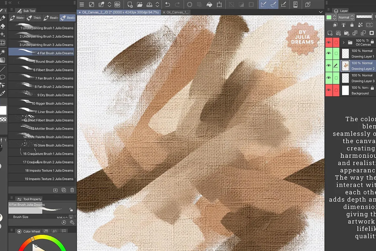Switch to the Thick sub tool group
This screenshot has height=251, width=376.
[x=34, y=18]
